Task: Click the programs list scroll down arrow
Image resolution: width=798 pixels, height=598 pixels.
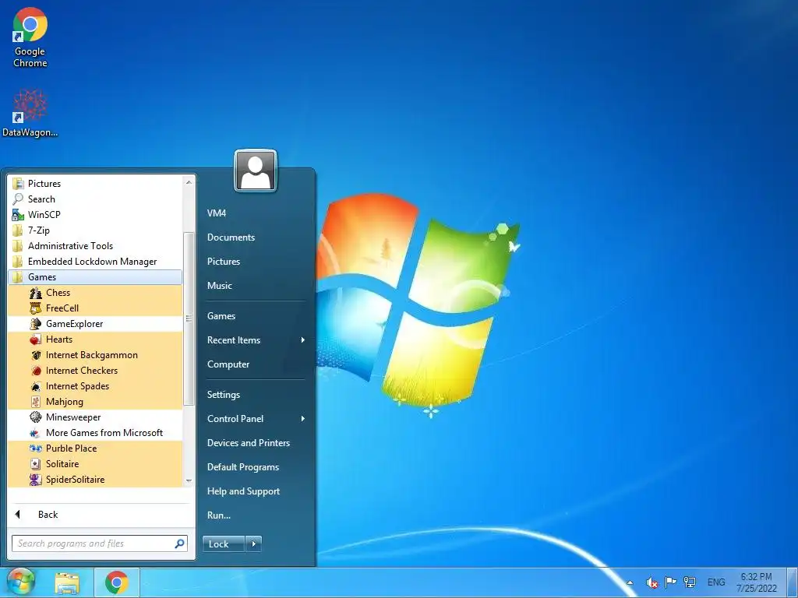Action: pos(189,480)
